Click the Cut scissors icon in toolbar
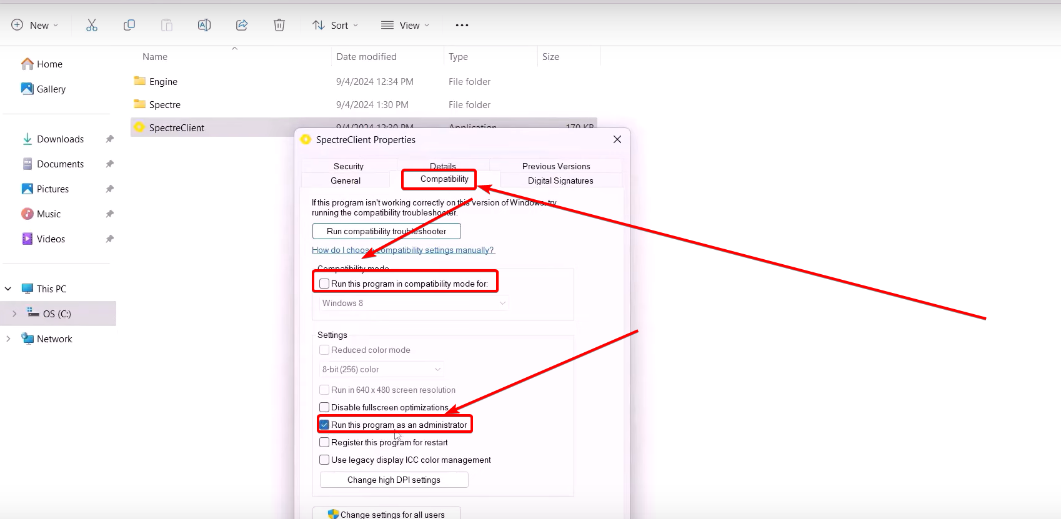 pos(92,25)
